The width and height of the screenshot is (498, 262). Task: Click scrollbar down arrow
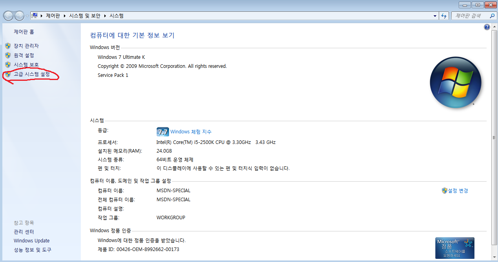click(495, 257)
